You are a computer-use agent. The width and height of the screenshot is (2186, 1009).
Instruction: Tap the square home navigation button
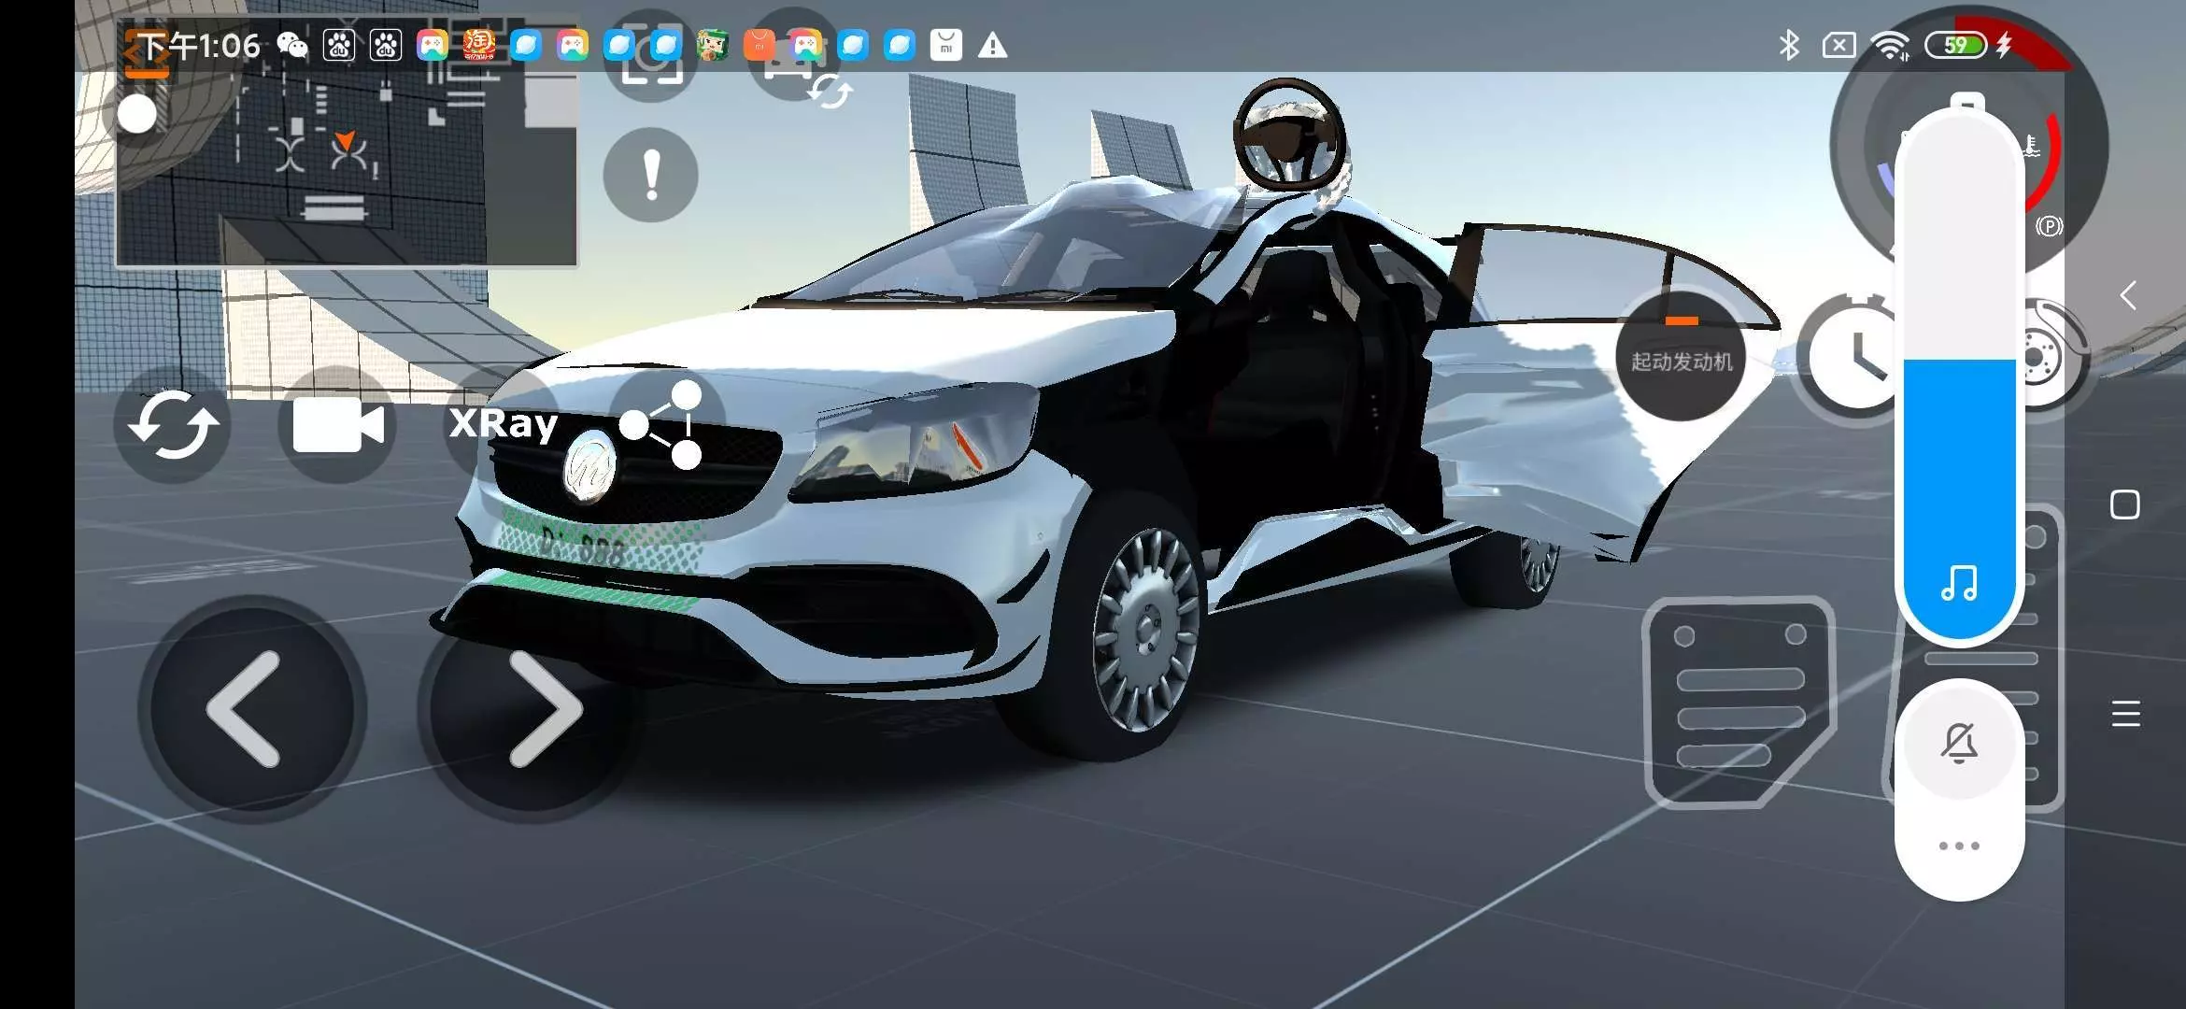tap(2125, 504)
